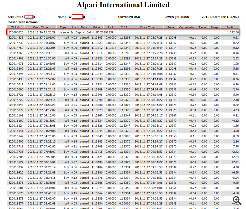Select ticket 820014978
Image resolution: width=246 pixels, height=209 pixels.
pyautogui.click(x=16, y=64)
